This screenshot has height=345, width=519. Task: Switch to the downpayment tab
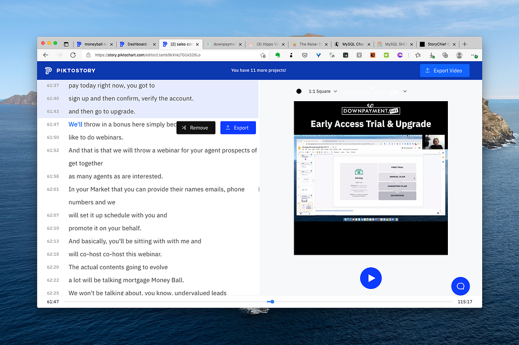tap(223, 44)
